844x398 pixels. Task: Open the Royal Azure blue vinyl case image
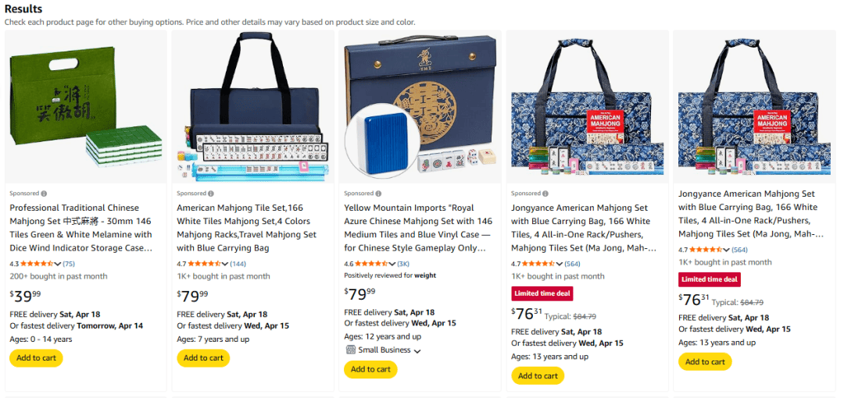click(420, 108)
